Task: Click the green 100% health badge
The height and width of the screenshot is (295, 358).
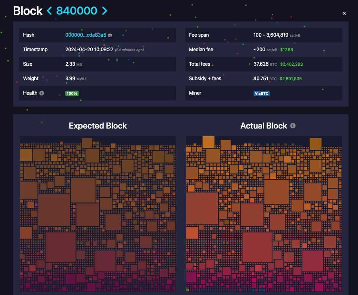Action: pyautogui.click(x=72, y=93)
